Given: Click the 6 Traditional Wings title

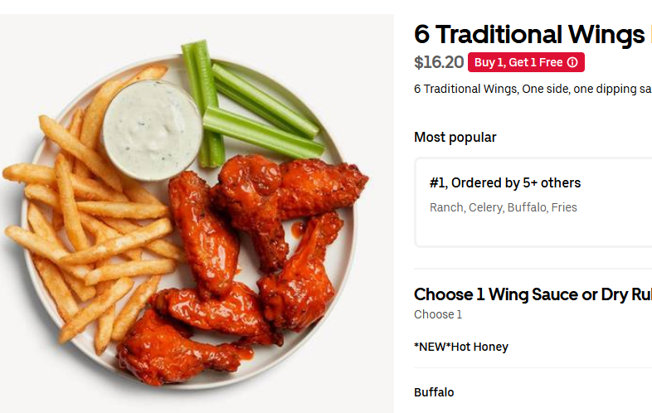Looking at the screenshot, I should [x=529, y=34].
